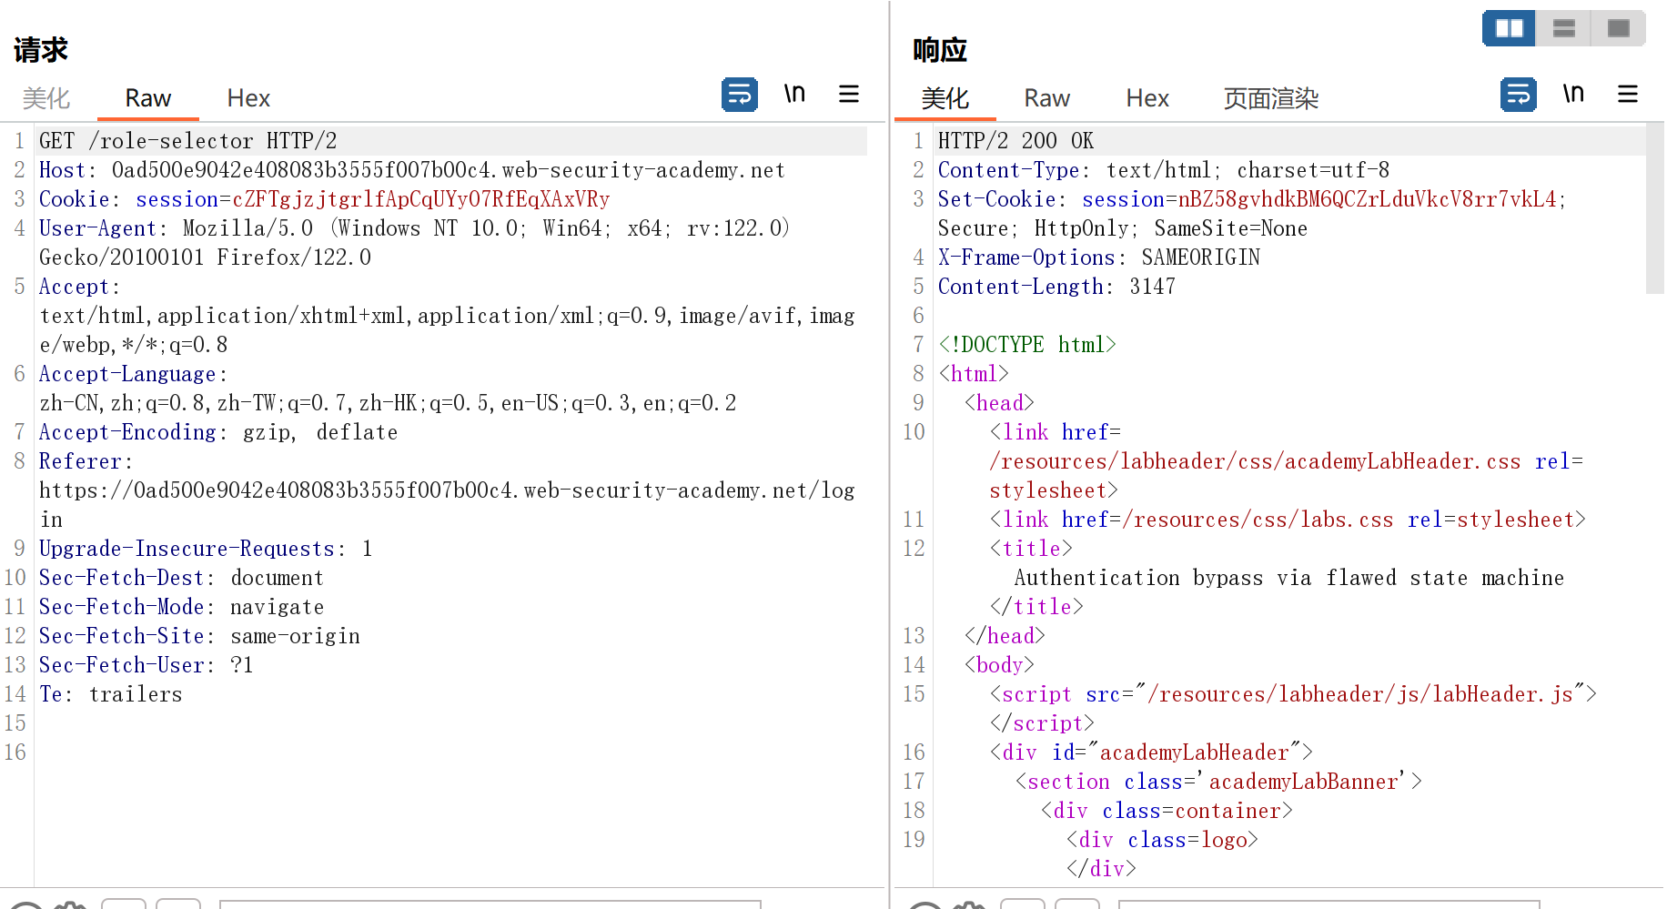
Task: Click the Sec-Fetch-User header name
Action: (x=122, y=665)
